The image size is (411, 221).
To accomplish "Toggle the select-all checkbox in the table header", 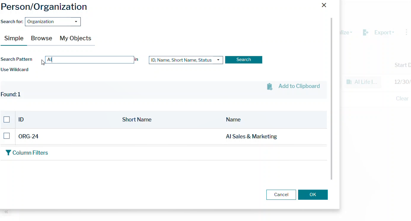I will click(7, 120).
